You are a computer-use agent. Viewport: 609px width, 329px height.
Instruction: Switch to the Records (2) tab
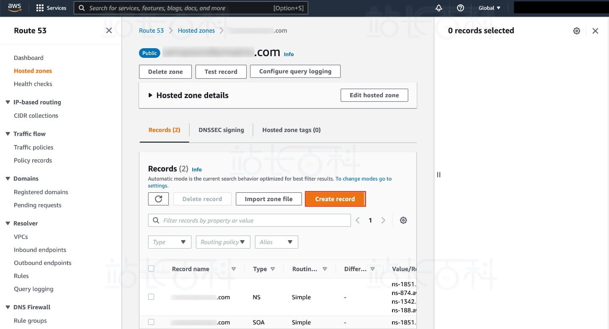point(164,130)
